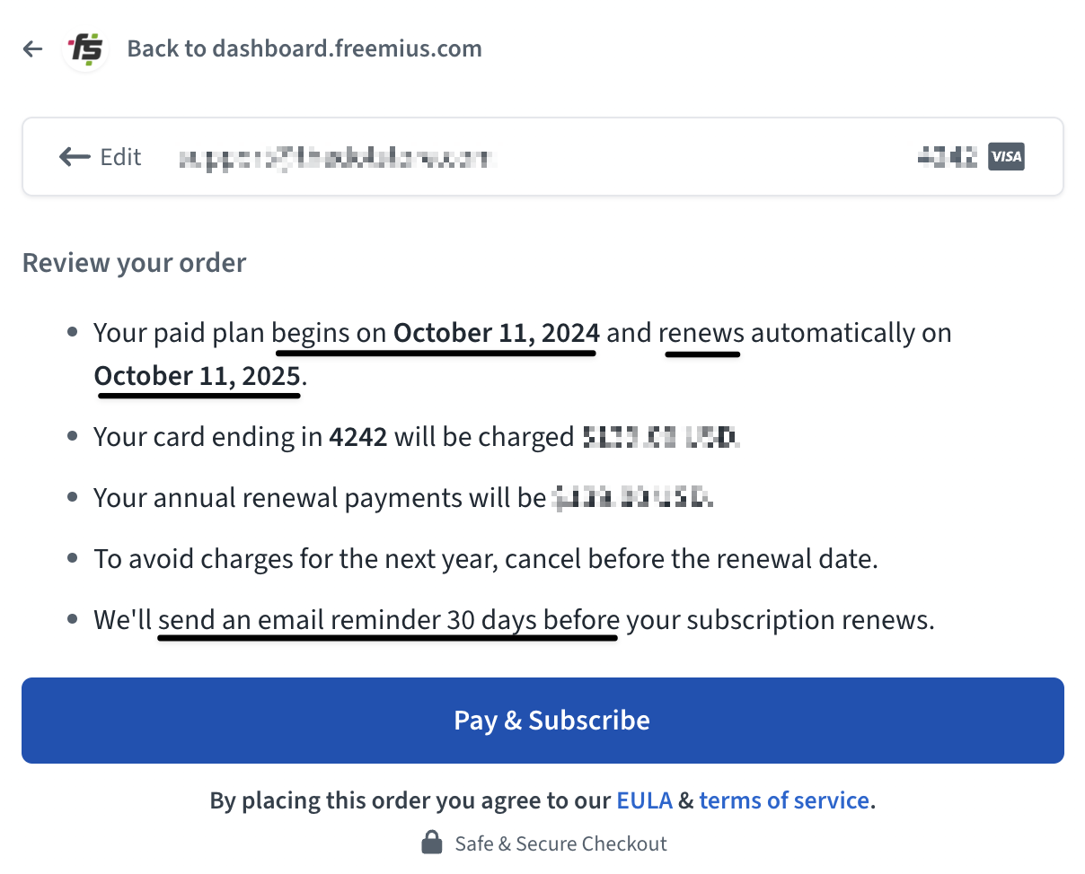Screen dimensions: 1085x874
Task: Click the Freemius logo icon
Action: coord(86,48)
